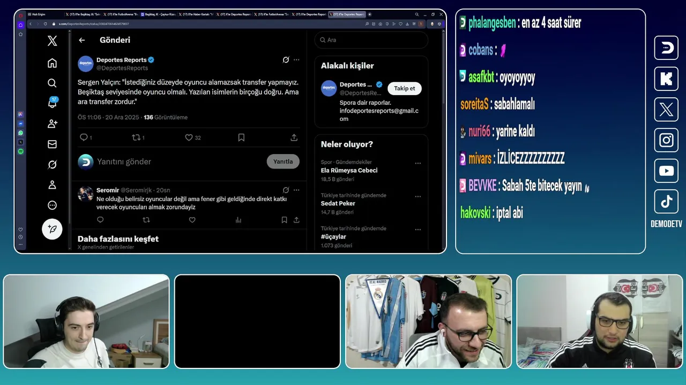This screenshot has width=686, height=385.
Task: Share the Deportes Reports post
Action: point(294,137)
